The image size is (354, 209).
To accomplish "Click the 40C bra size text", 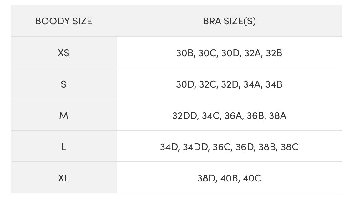I will point(251,178).
